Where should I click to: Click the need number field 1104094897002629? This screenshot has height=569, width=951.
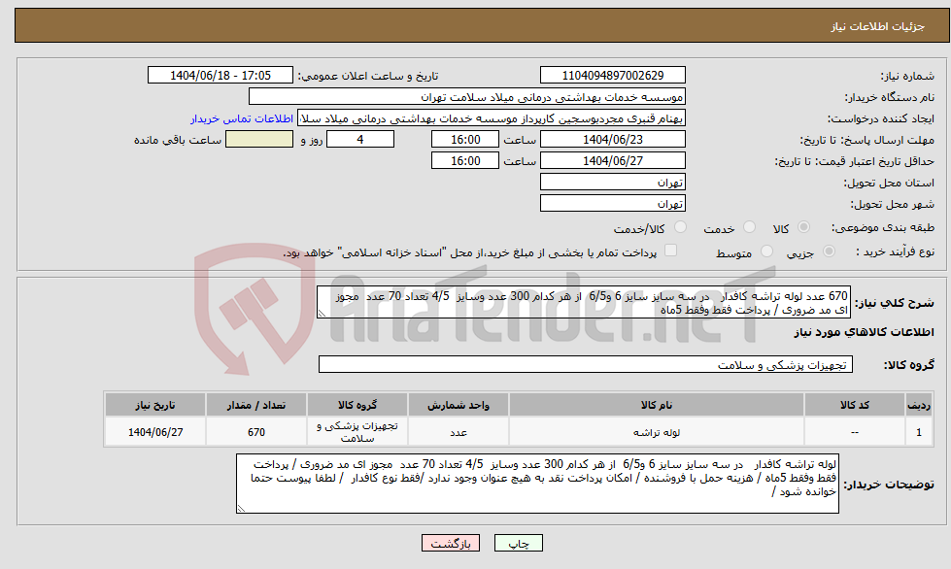coord(612,74)
